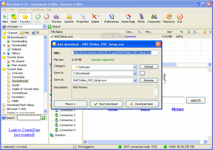This screenshot has width=213, height=150.
Task: Click the Start download button
Action: (x=106, y=104)
